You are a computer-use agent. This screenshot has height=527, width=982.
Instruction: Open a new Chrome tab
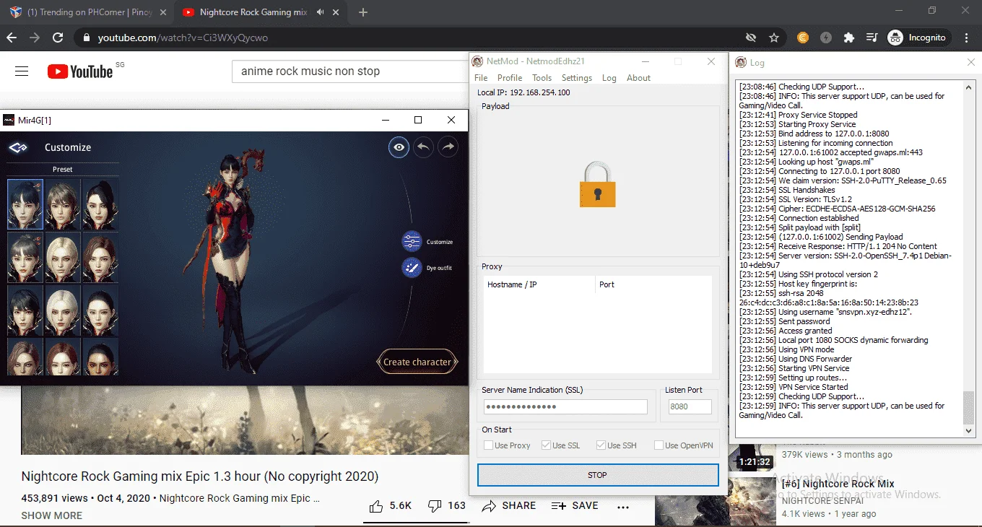(x=363, y=12)
